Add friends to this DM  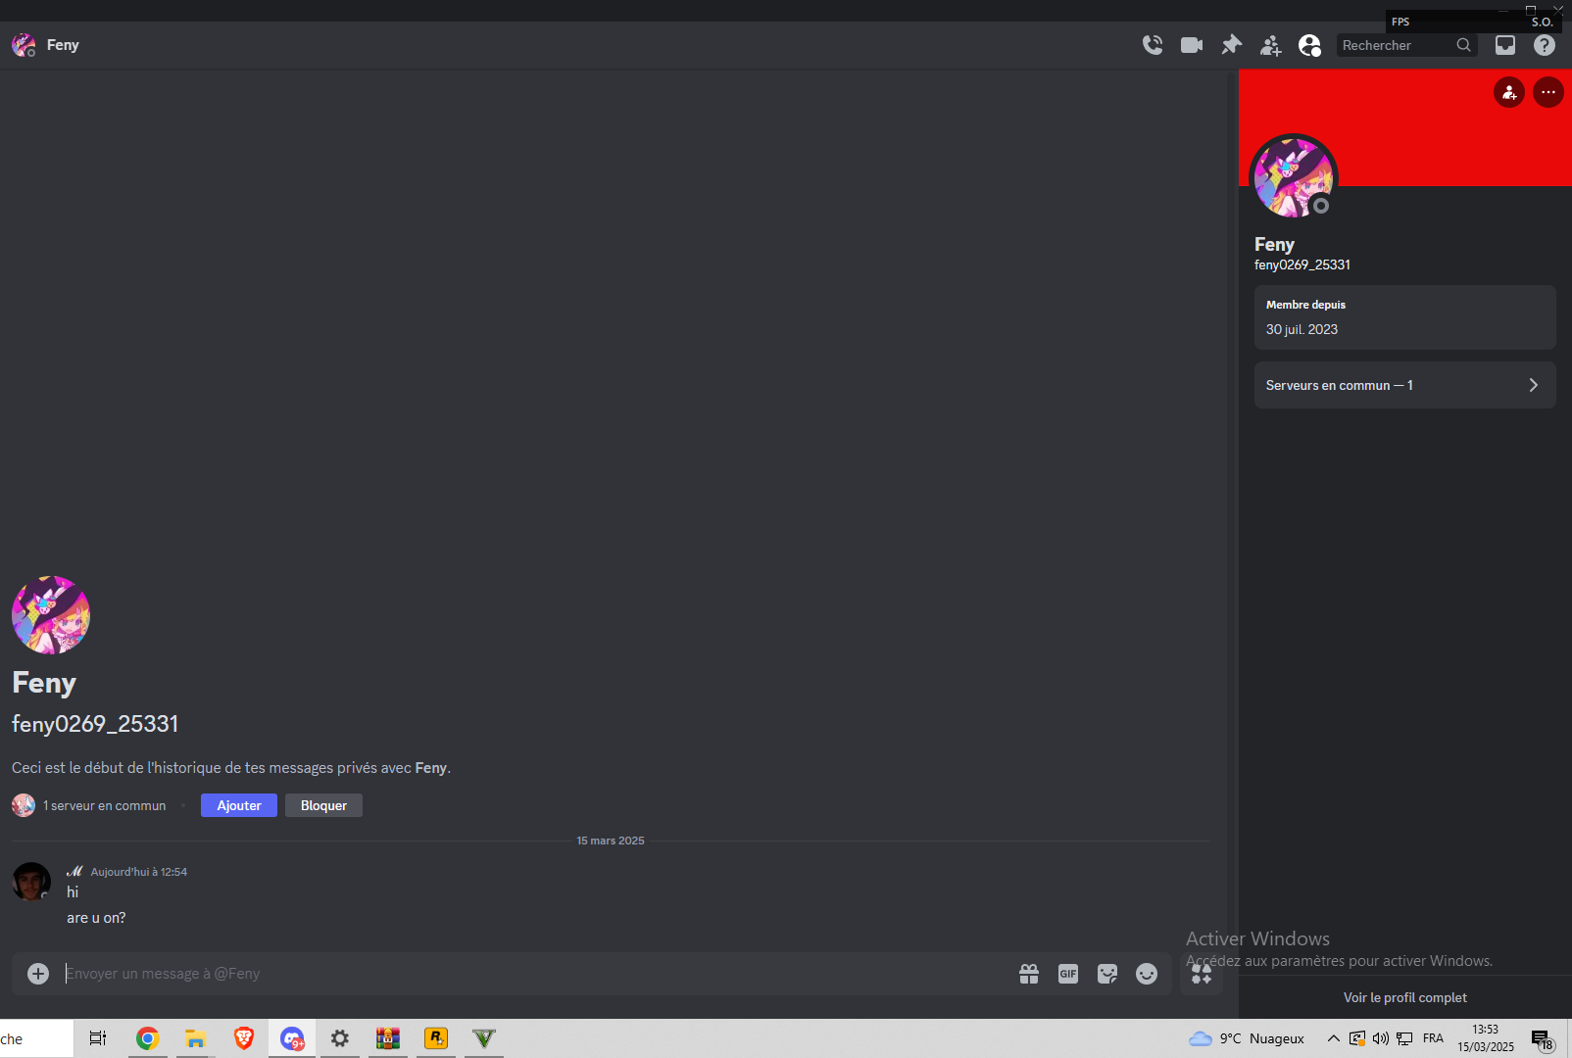(1270, 45)
